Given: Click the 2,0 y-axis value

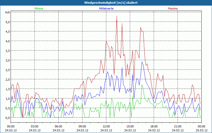Looking at the screenshot, I should tap(8, 79).
